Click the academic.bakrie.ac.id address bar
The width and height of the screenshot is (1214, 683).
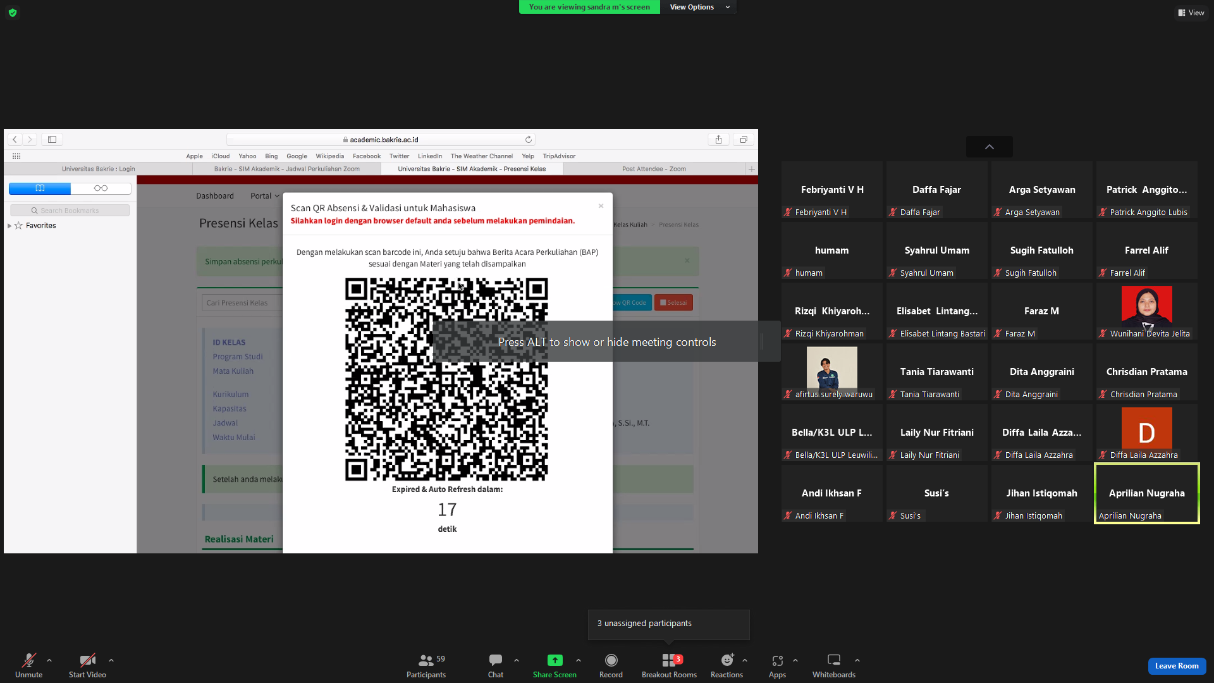[x=381, y=140]
